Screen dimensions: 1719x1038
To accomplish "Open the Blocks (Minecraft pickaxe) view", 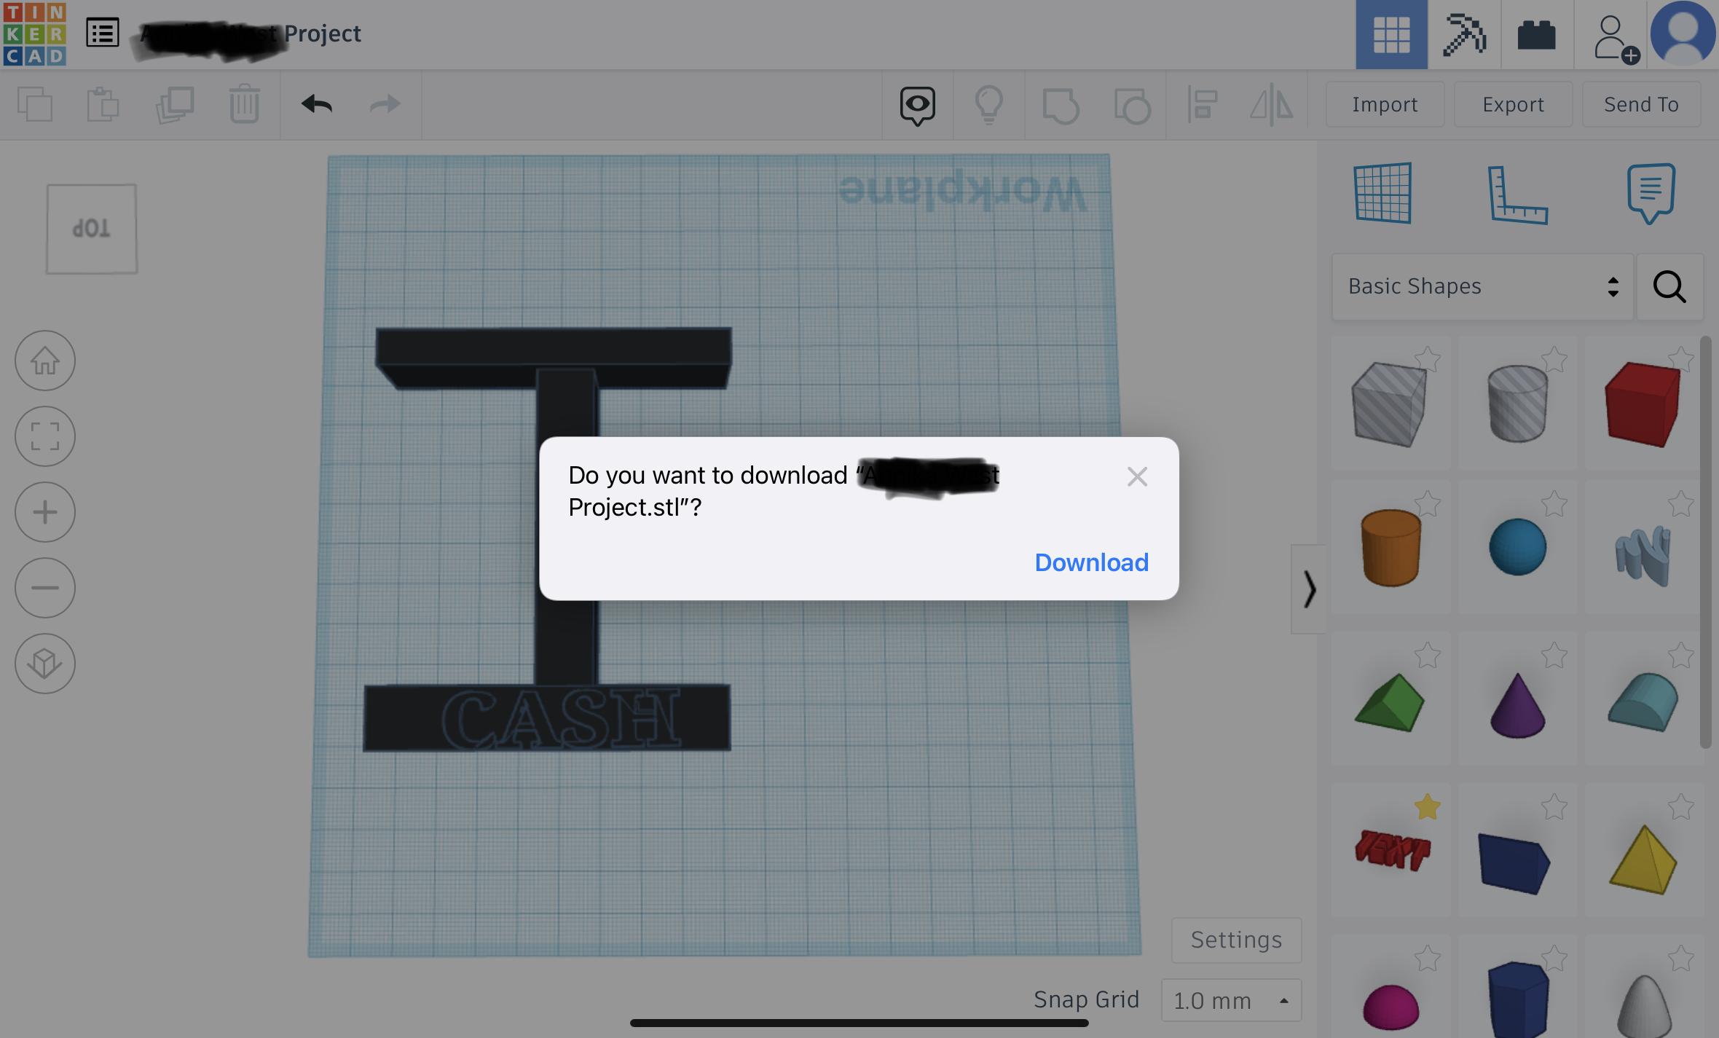I will [x=1464, y=34].
